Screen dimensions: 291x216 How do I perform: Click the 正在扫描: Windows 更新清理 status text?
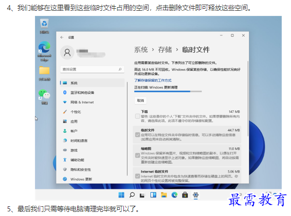156,87
